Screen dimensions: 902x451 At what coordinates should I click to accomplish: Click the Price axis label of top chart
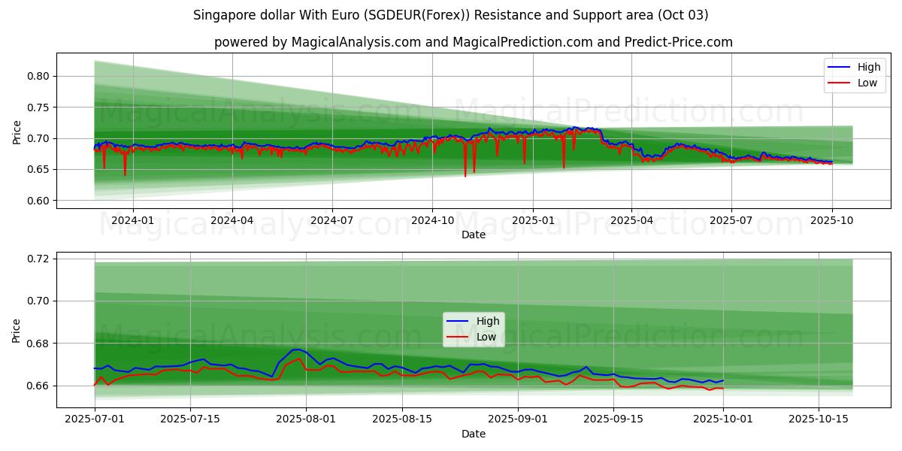tap(17, 132)
